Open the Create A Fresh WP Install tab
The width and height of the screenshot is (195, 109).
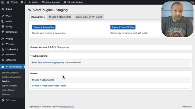(89, 17)
